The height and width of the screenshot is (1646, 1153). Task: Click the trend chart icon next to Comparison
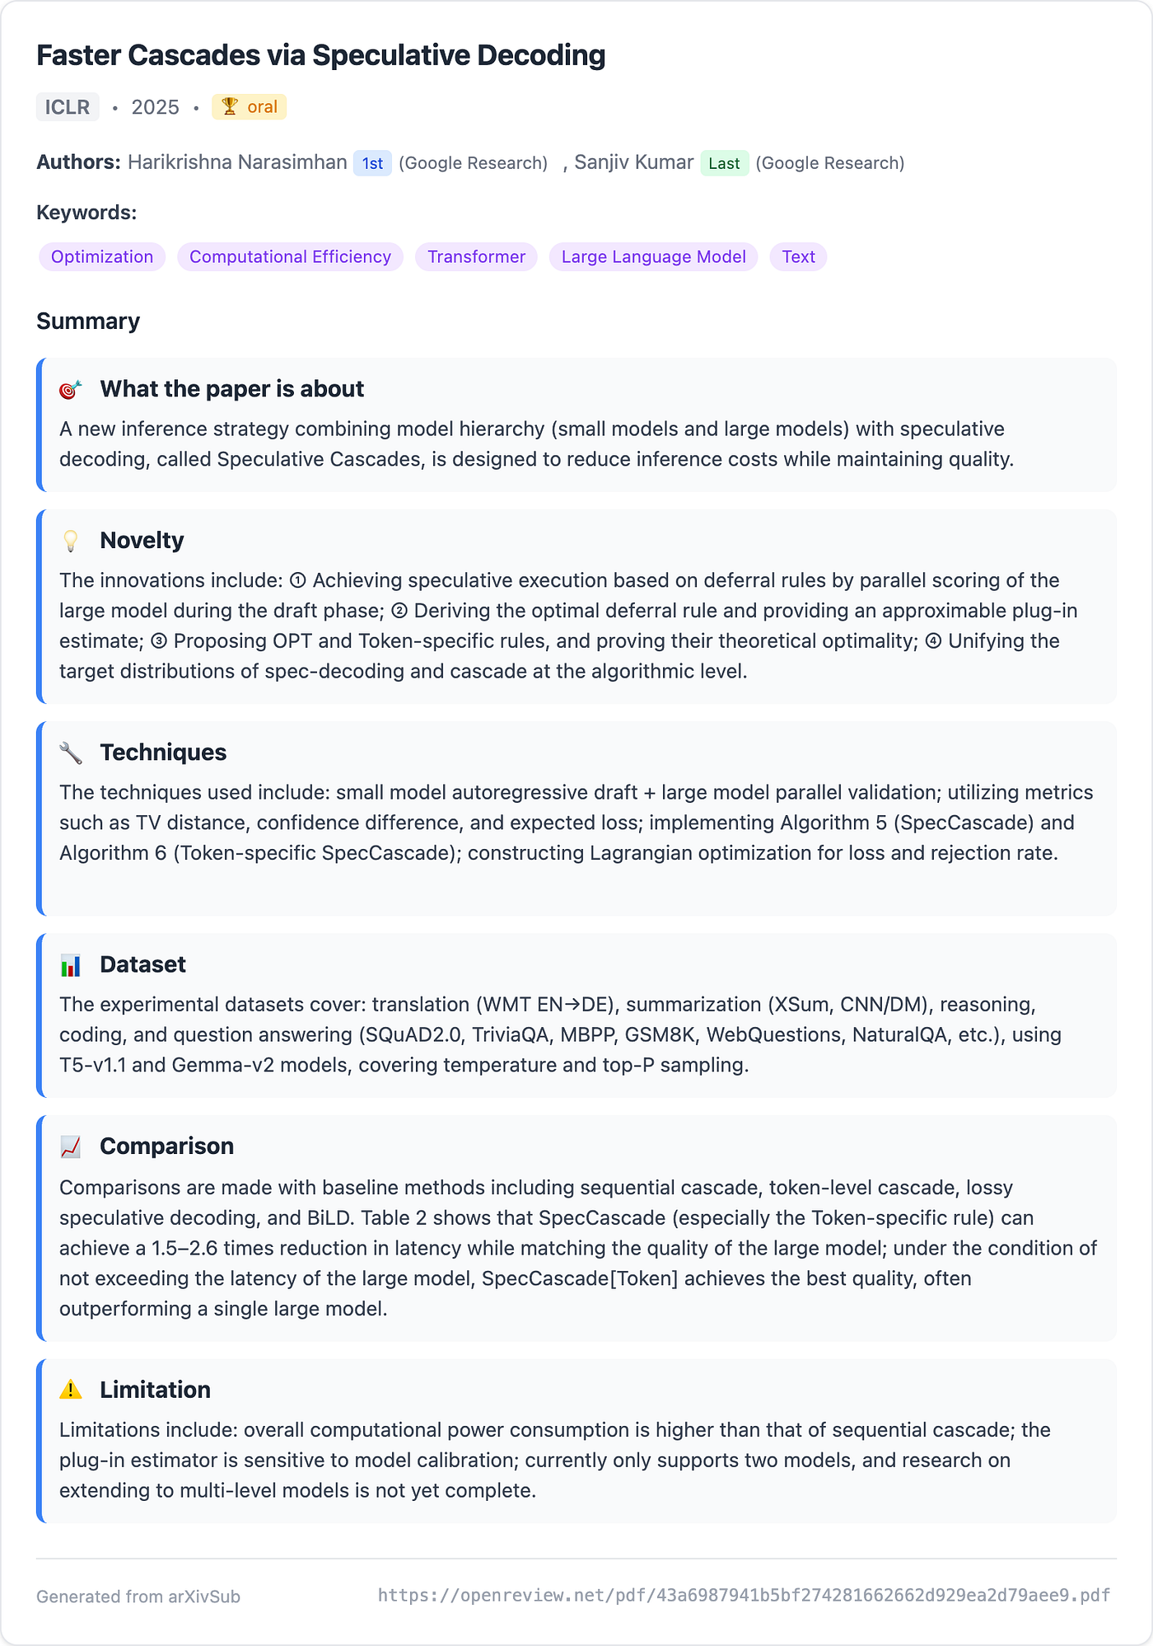click(x=71, y=1147)
